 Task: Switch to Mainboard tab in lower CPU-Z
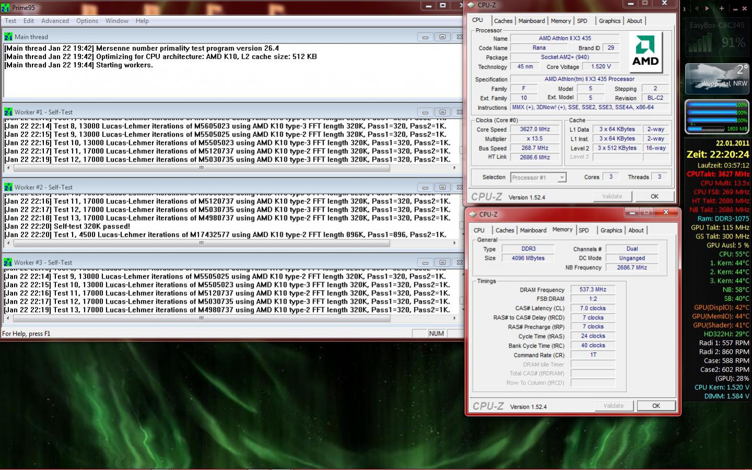533,230
